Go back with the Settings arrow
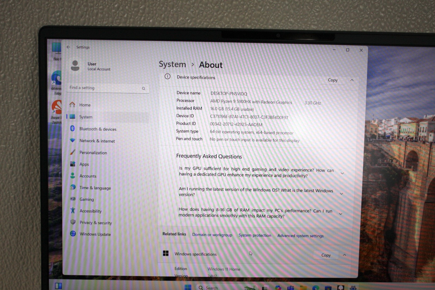The height and width of the screenshot is (290, 435). (x=69, y=47)
